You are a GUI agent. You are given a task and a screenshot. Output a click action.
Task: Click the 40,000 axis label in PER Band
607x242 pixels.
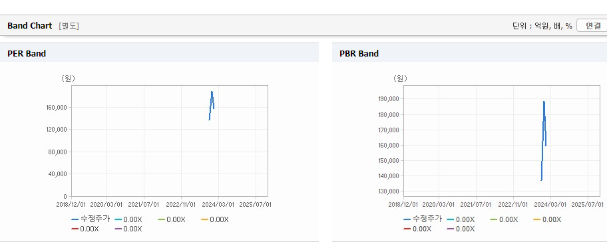point(59,174)
